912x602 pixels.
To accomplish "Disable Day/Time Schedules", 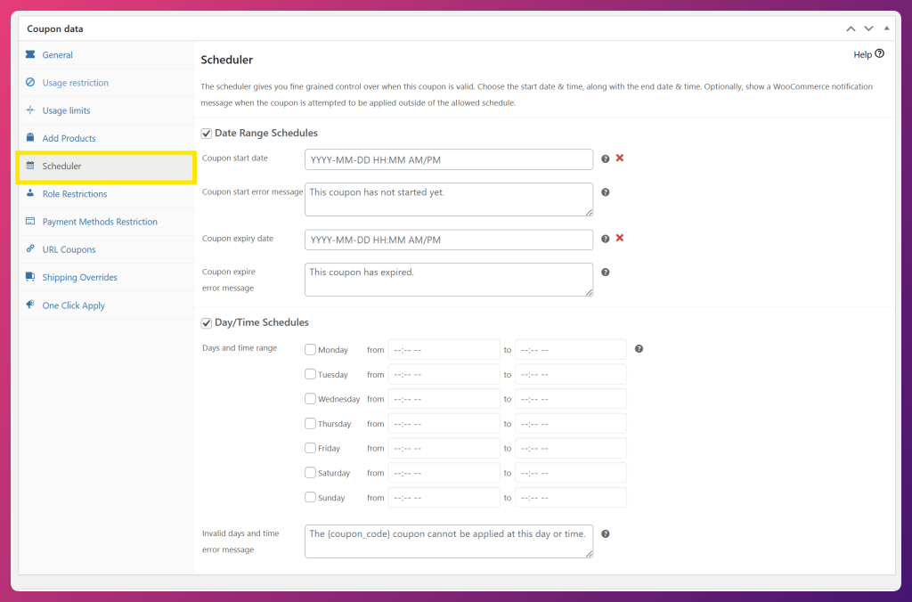I will click(x=205, y=322).
